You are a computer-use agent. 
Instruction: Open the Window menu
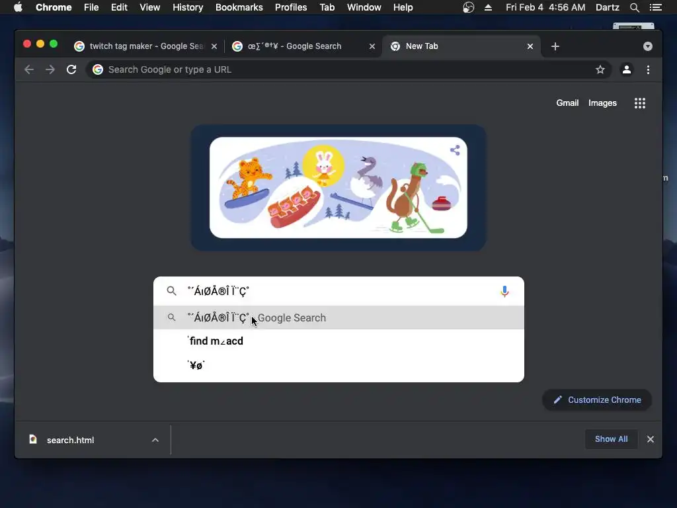364,7
